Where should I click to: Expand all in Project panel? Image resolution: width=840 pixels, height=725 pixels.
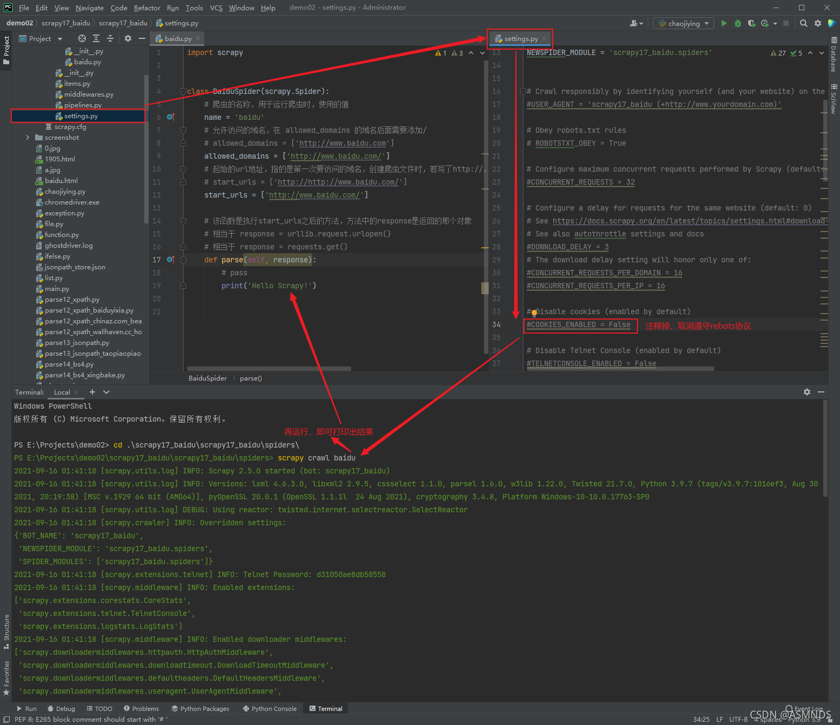pyautogui.click(x=96, y=38)
